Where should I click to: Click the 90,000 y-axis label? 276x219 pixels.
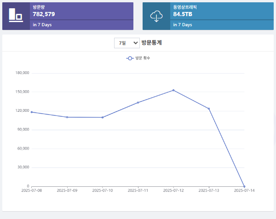click(23, 130)
